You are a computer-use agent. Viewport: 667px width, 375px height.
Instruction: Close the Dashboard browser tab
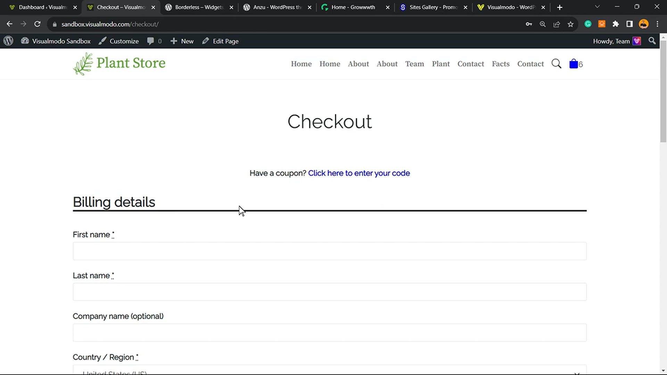pyautogui.click(x=75, y=7)
